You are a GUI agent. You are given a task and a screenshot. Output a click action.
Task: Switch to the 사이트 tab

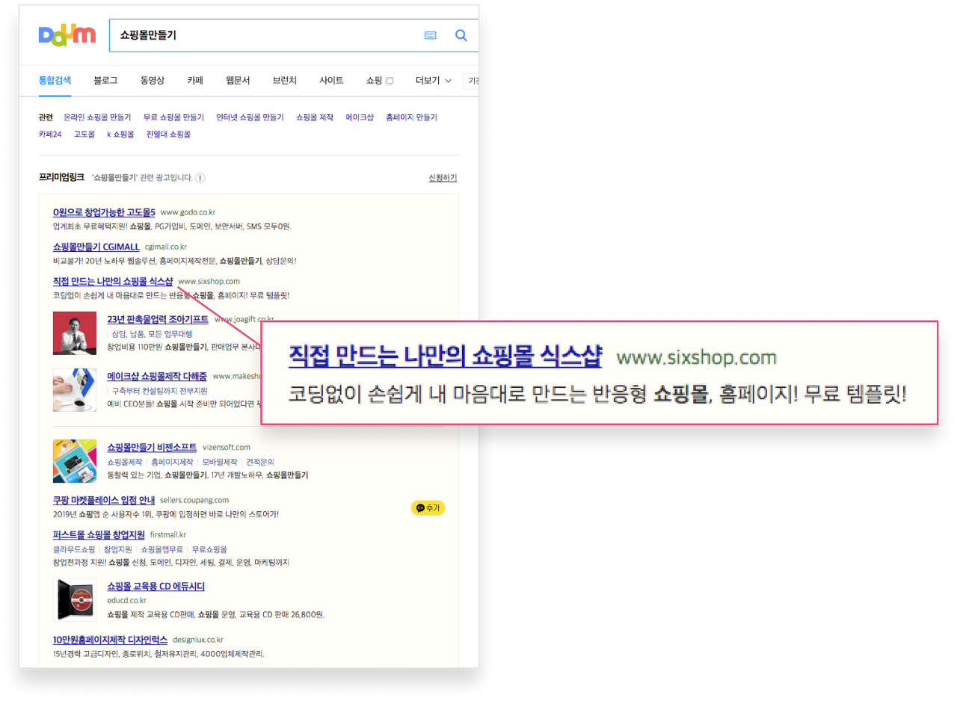(331, 80)
